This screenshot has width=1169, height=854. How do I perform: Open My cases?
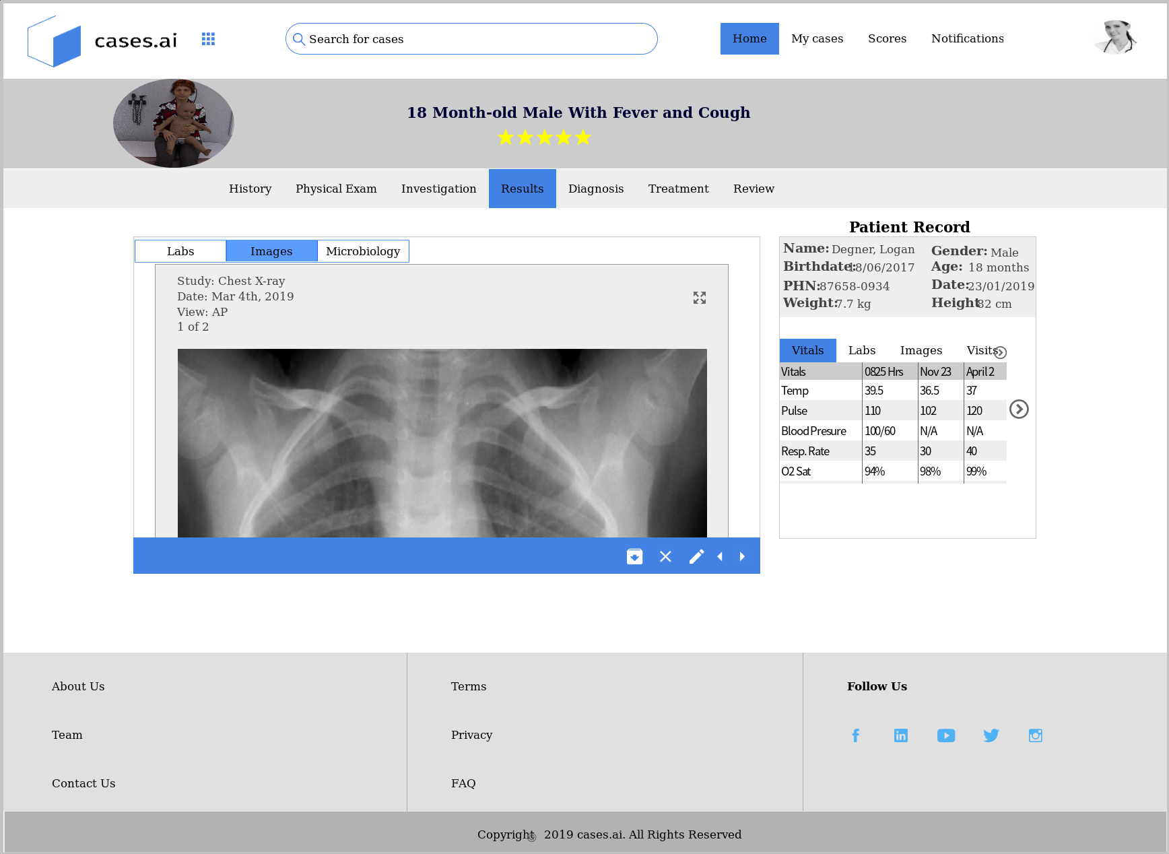click(817, 38)
